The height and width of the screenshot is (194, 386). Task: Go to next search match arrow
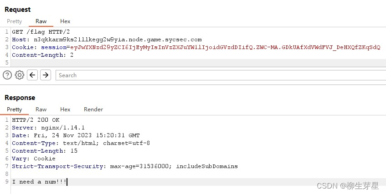(x=46, y=75)
